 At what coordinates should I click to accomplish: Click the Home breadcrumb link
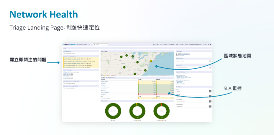click(x=64, y=48)
